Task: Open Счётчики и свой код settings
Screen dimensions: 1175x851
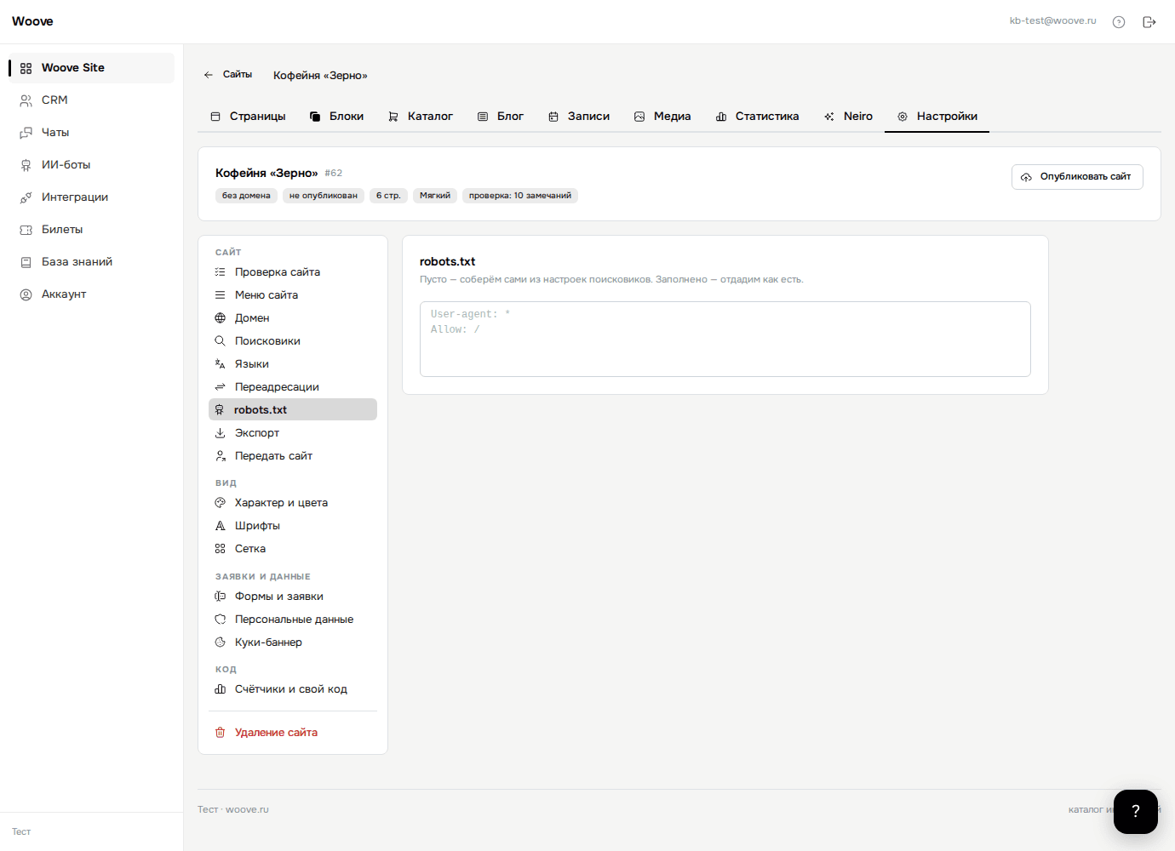Action: tap(293, 689)
